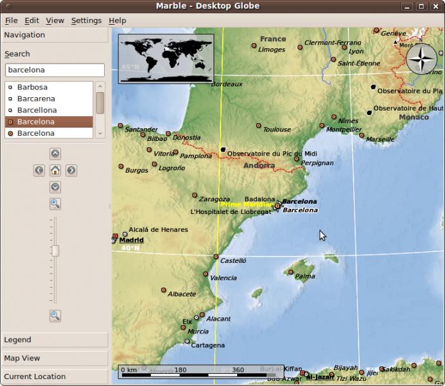Select Barbosa in search results

32,87
